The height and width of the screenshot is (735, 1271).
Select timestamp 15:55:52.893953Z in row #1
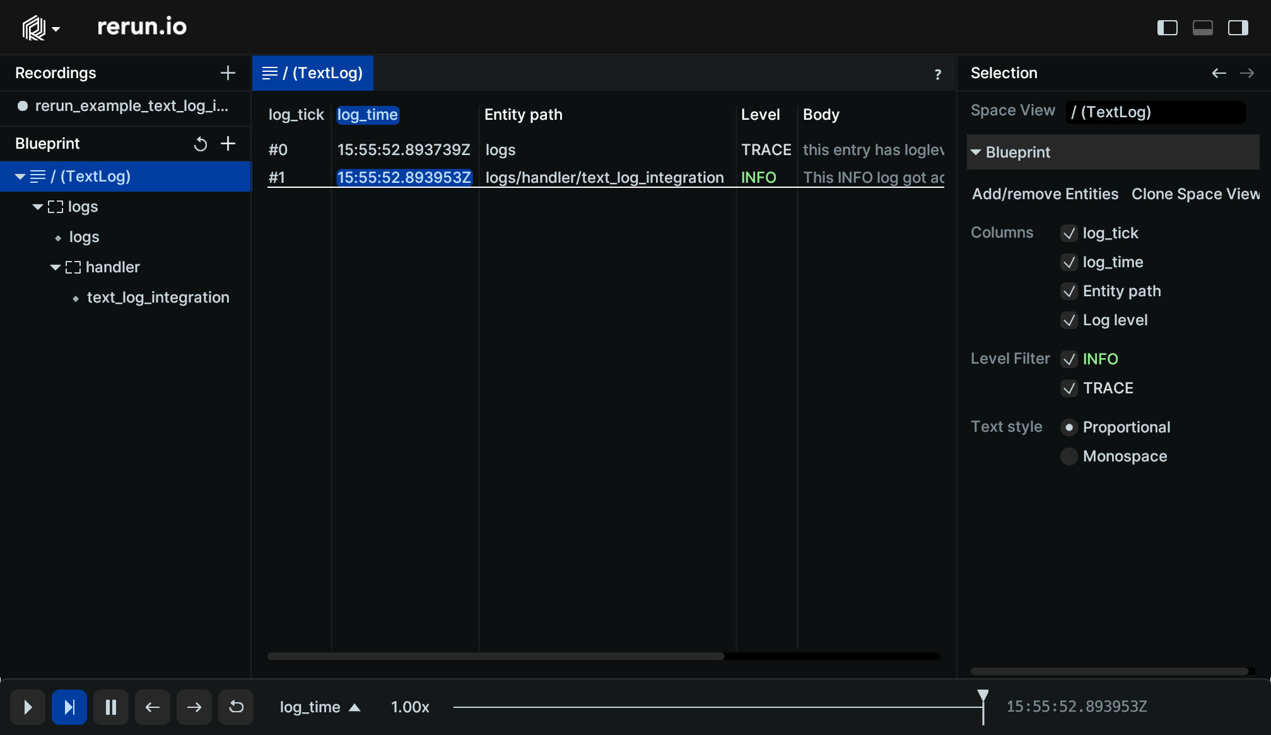point(404,178)
